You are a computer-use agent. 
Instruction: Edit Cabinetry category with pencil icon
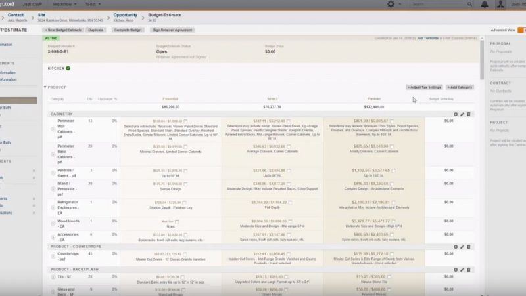[462, 114]
